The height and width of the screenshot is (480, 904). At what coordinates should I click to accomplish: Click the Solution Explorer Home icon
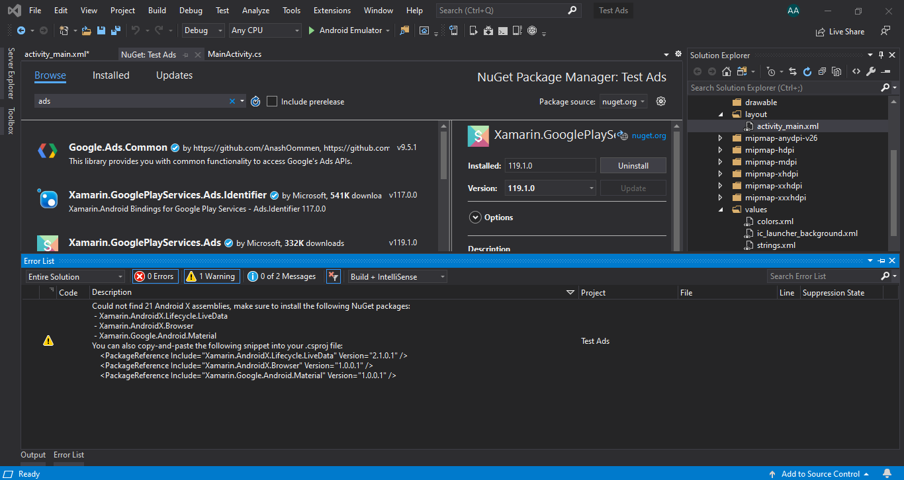pyautogui.click(x=727, y=71)
